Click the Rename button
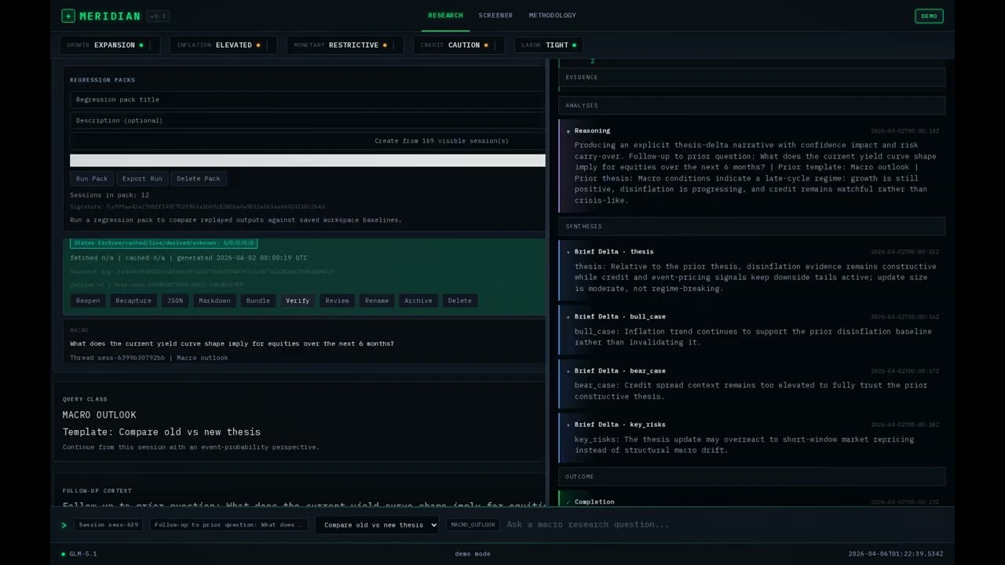 [377, 301]
